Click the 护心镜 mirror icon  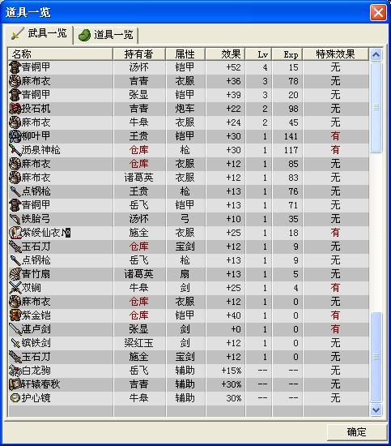[x=15, y=397]
